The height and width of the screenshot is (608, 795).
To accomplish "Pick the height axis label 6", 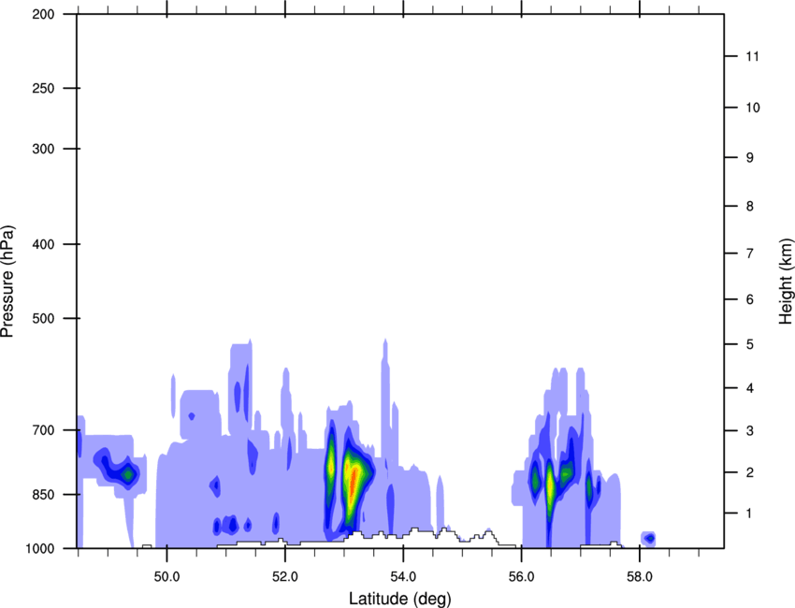I will tap(750, 299).
